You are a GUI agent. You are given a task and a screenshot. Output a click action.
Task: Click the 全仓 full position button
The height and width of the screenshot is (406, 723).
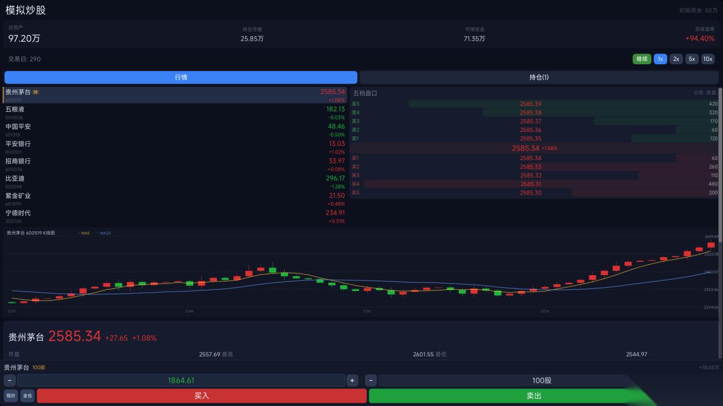click(x=27, y=396)
